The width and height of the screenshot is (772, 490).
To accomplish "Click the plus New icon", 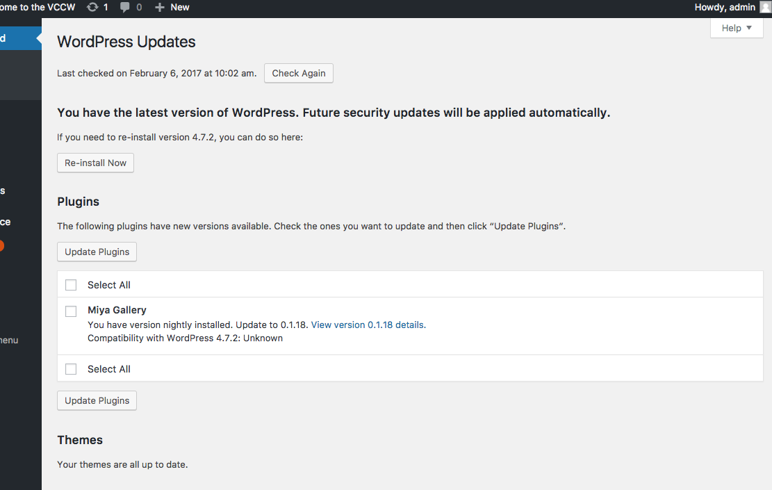I will (160, 8).
